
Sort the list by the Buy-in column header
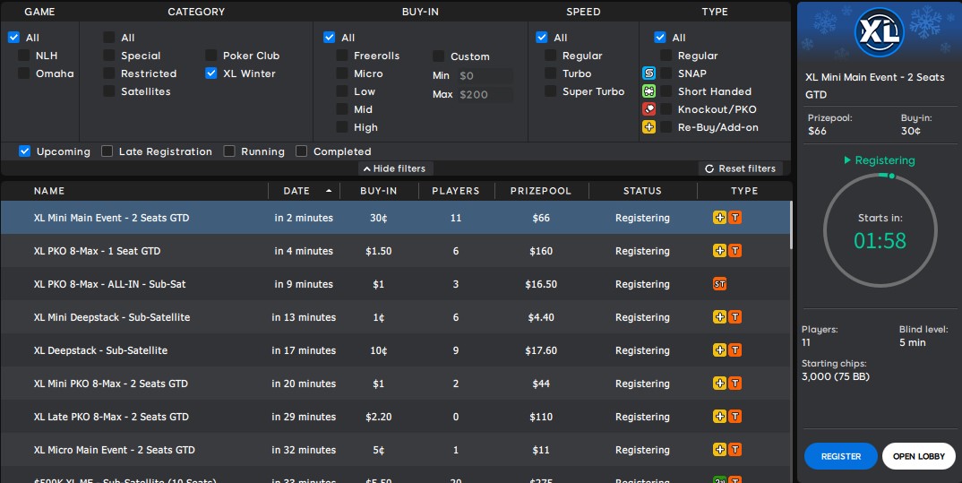click(378, 191)
